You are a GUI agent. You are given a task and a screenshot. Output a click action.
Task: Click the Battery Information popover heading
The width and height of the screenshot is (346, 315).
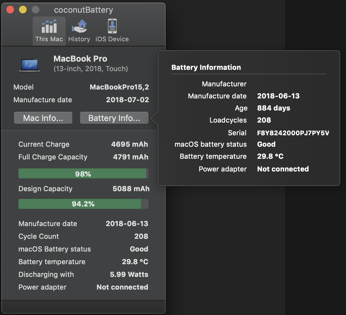tap(206, 67)
